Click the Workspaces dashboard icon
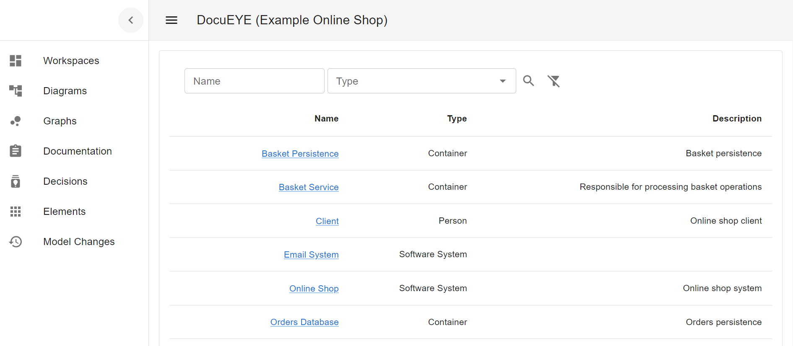The height and width of the screenshot is (346, 793). pyautogui.click(x=16, y=61)
